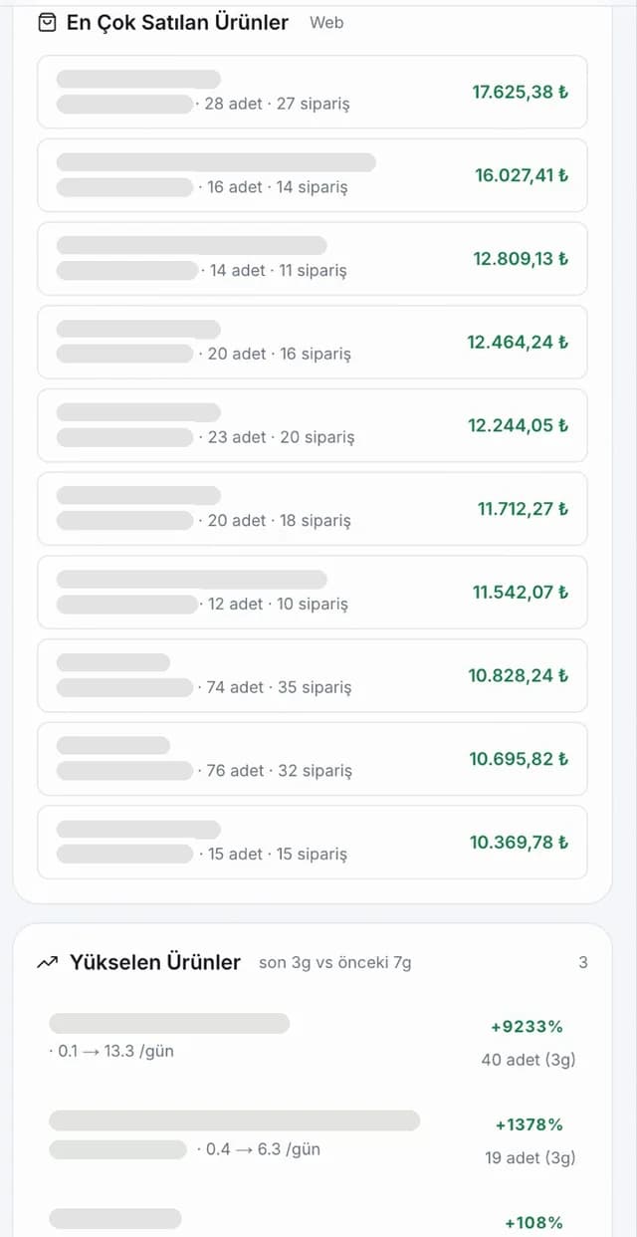Screen dimensions: 637x1237
Task: Click the 19 adet (3g) value
Action: click(x=530, y=1158)
